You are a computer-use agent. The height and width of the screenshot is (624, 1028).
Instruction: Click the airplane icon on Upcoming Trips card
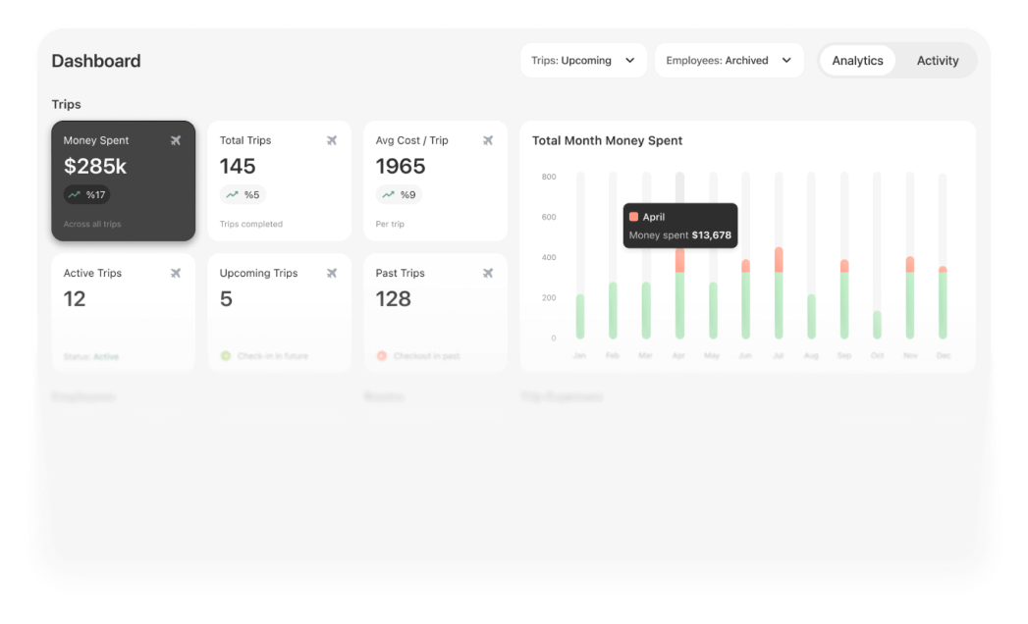coord(332,272)
